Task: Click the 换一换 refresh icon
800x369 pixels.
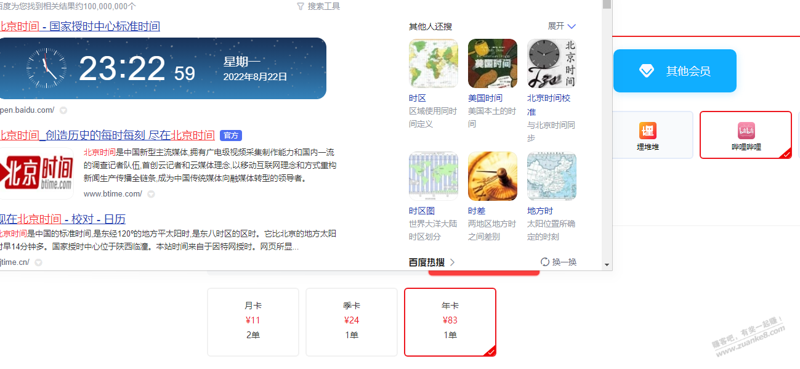Action: click(544, 261)
